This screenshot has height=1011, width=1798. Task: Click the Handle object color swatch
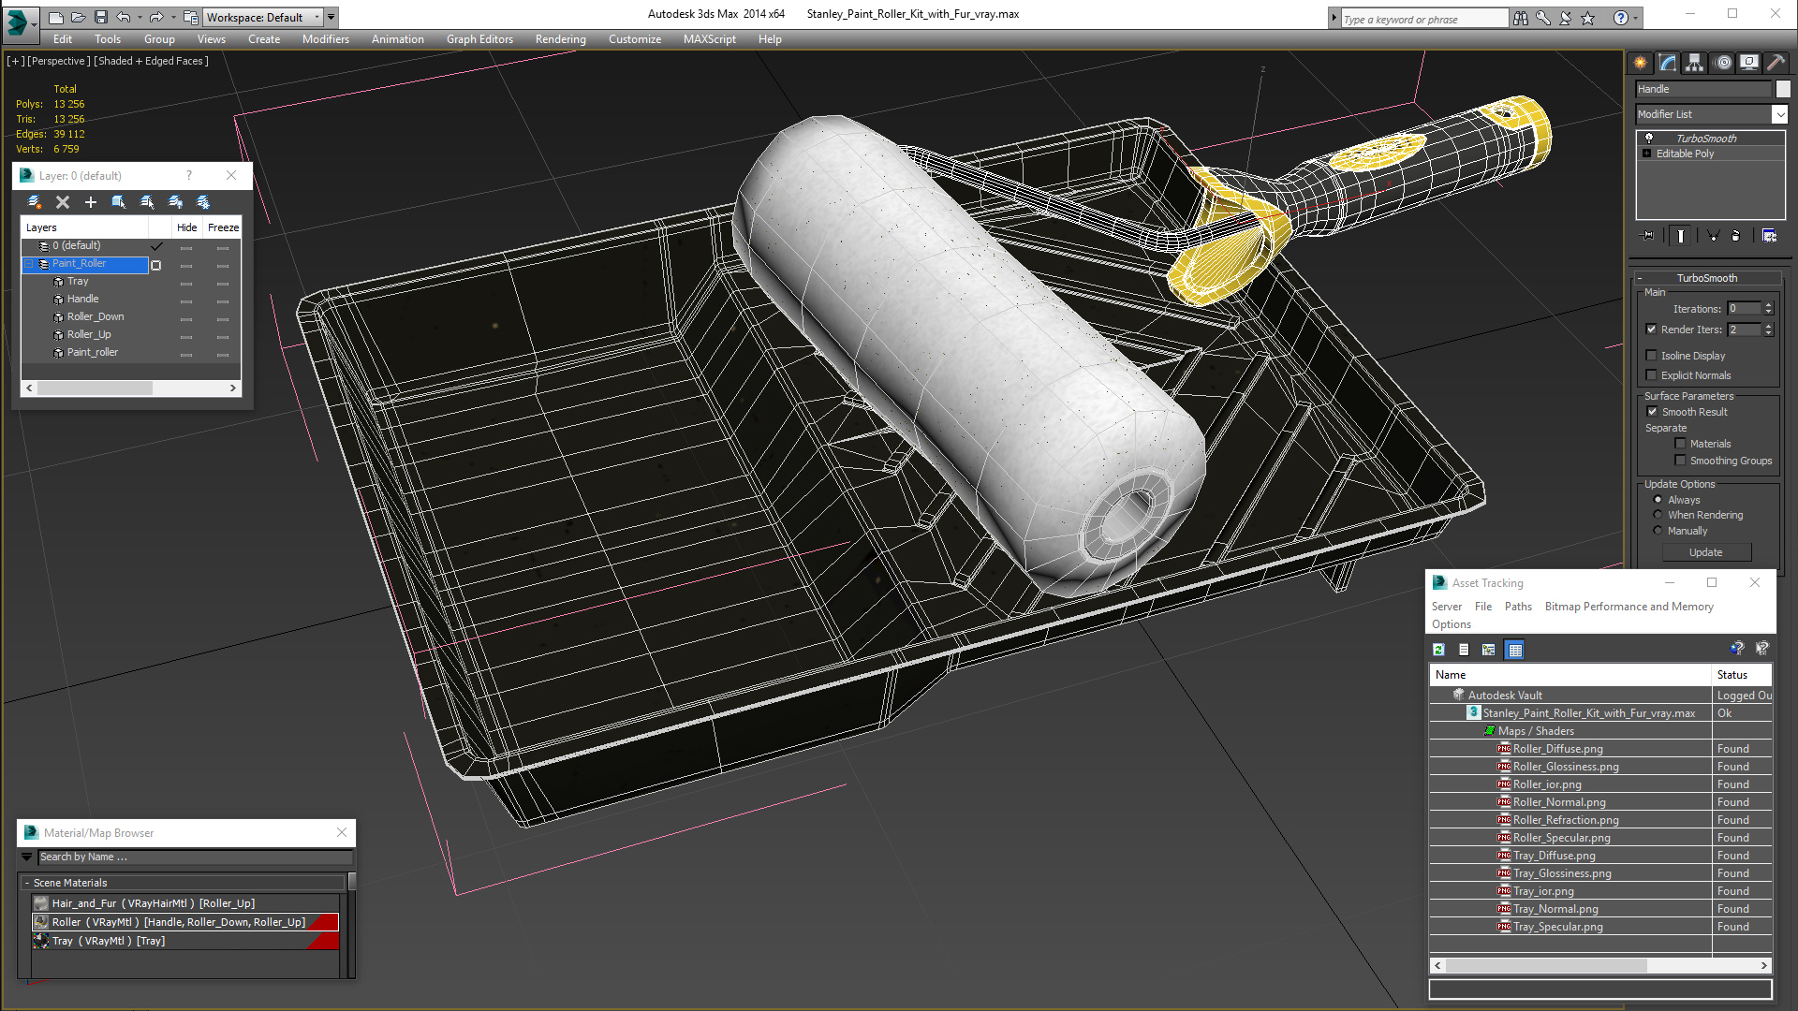[x=1783, y=89]
